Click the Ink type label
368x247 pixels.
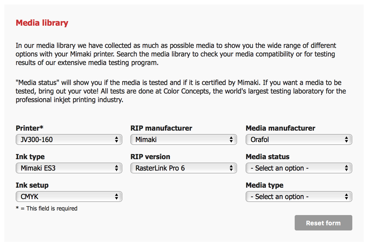30,157
